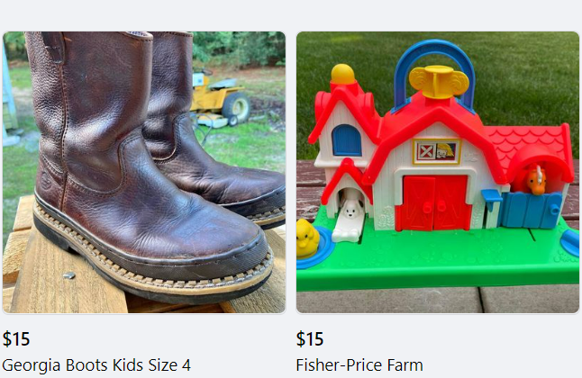Click the blue stable gate on the toy farm
The height and width of the screenshot is (378, 582).
coord(532,210)
